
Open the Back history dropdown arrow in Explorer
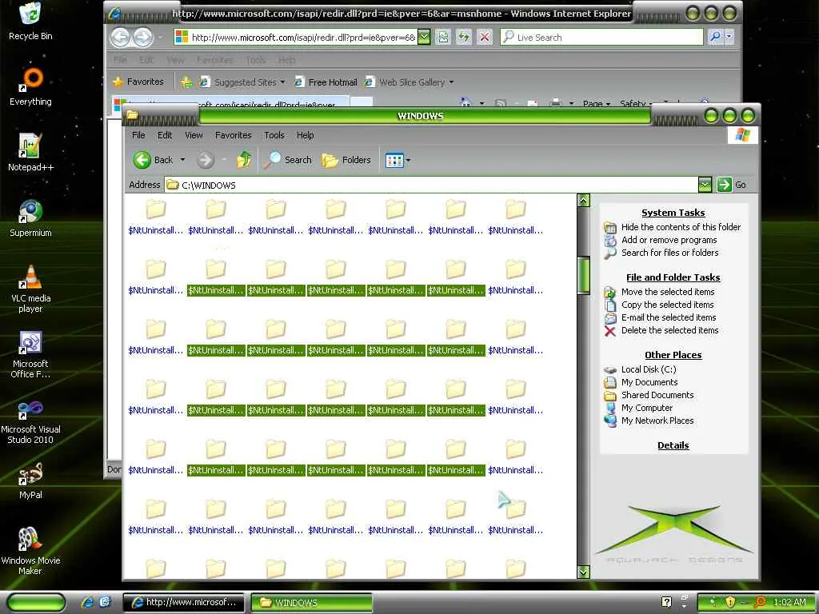tap(182, 160)
